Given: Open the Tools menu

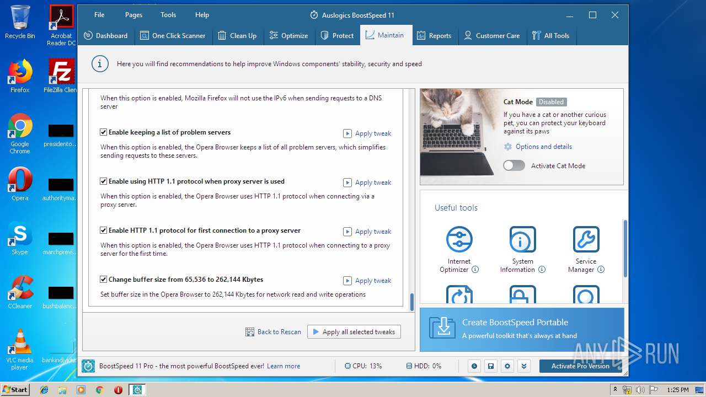Looking at the screenshot, I should pos(168,15).
